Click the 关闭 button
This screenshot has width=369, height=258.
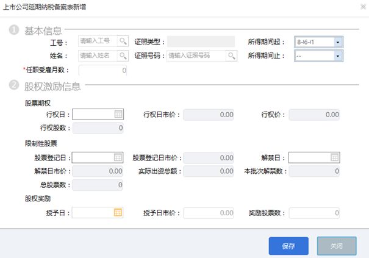click(x=336, y=246)
